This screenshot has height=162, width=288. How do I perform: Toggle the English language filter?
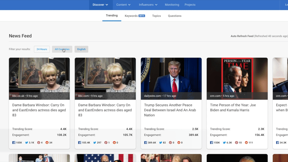point(81,49)
